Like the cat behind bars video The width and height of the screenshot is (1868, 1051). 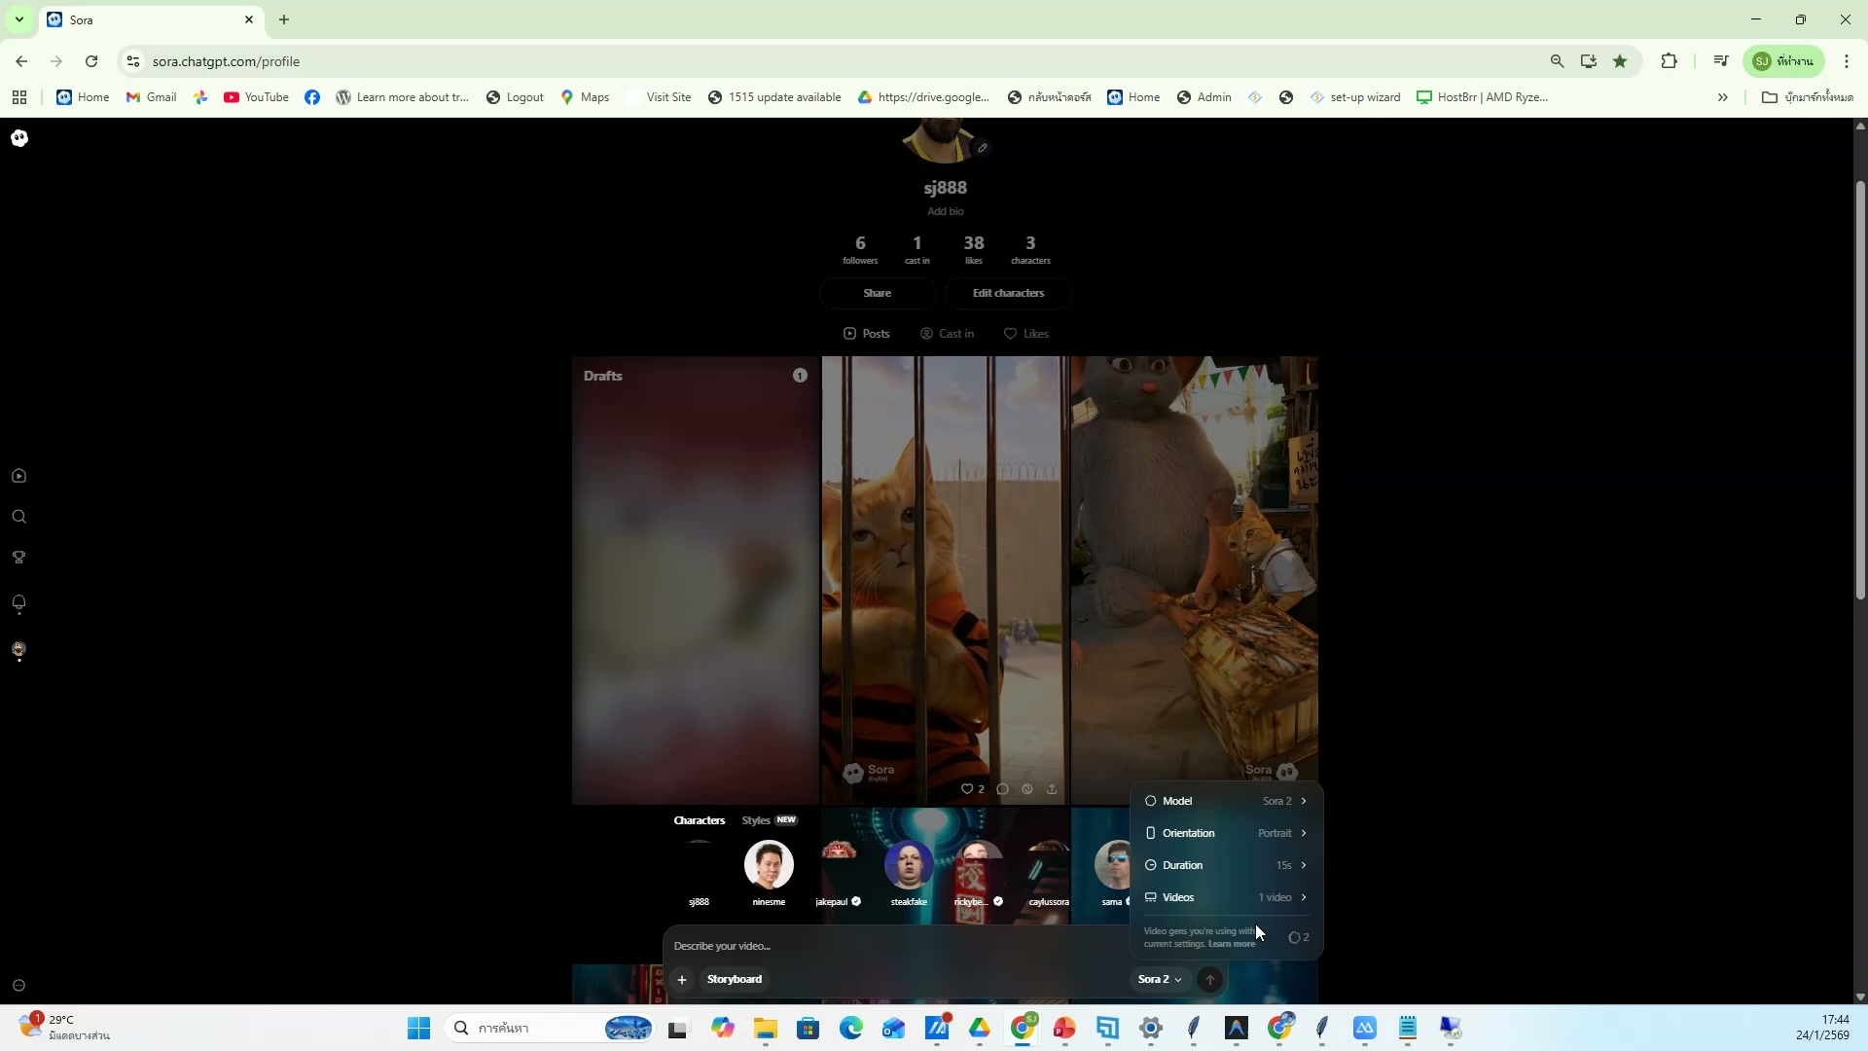[x=967, y=789]
